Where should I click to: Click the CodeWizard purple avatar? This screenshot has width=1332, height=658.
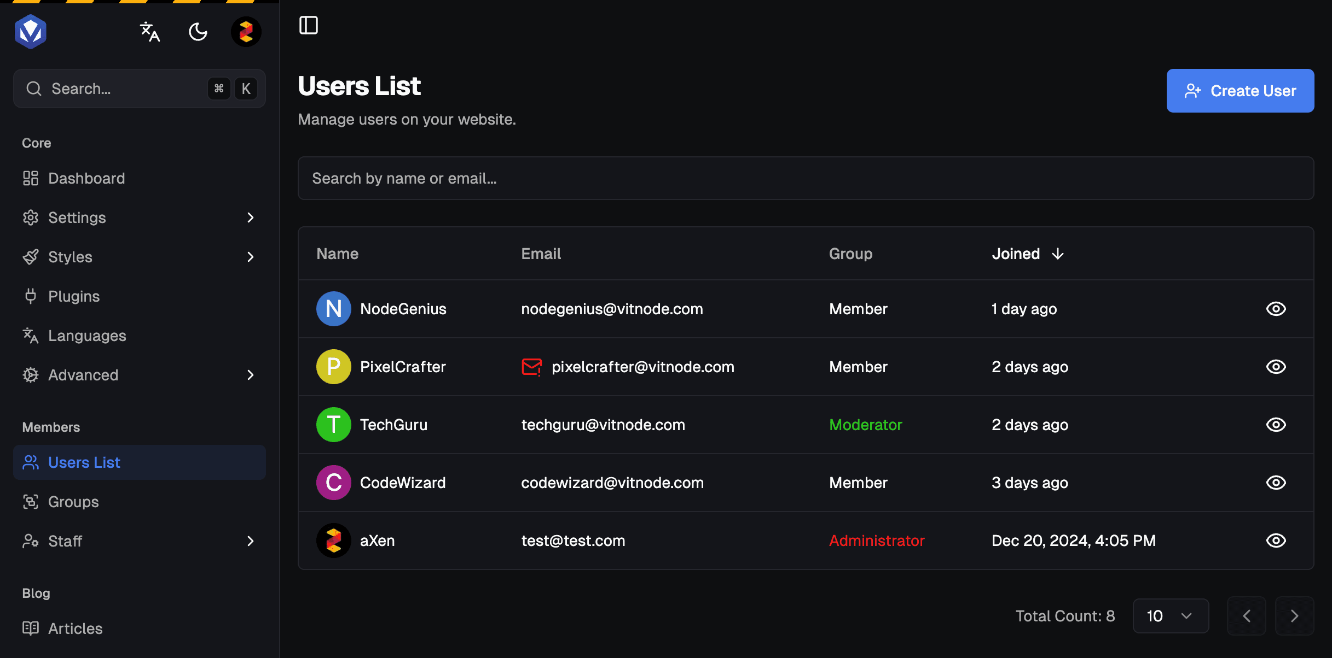point(334,483)
